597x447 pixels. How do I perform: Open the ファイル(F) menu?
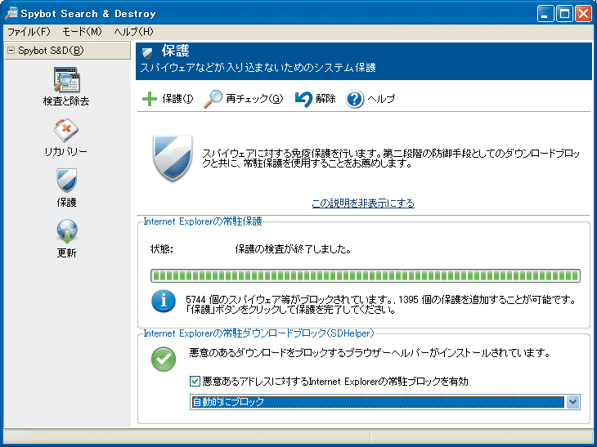tap(29, 32)
